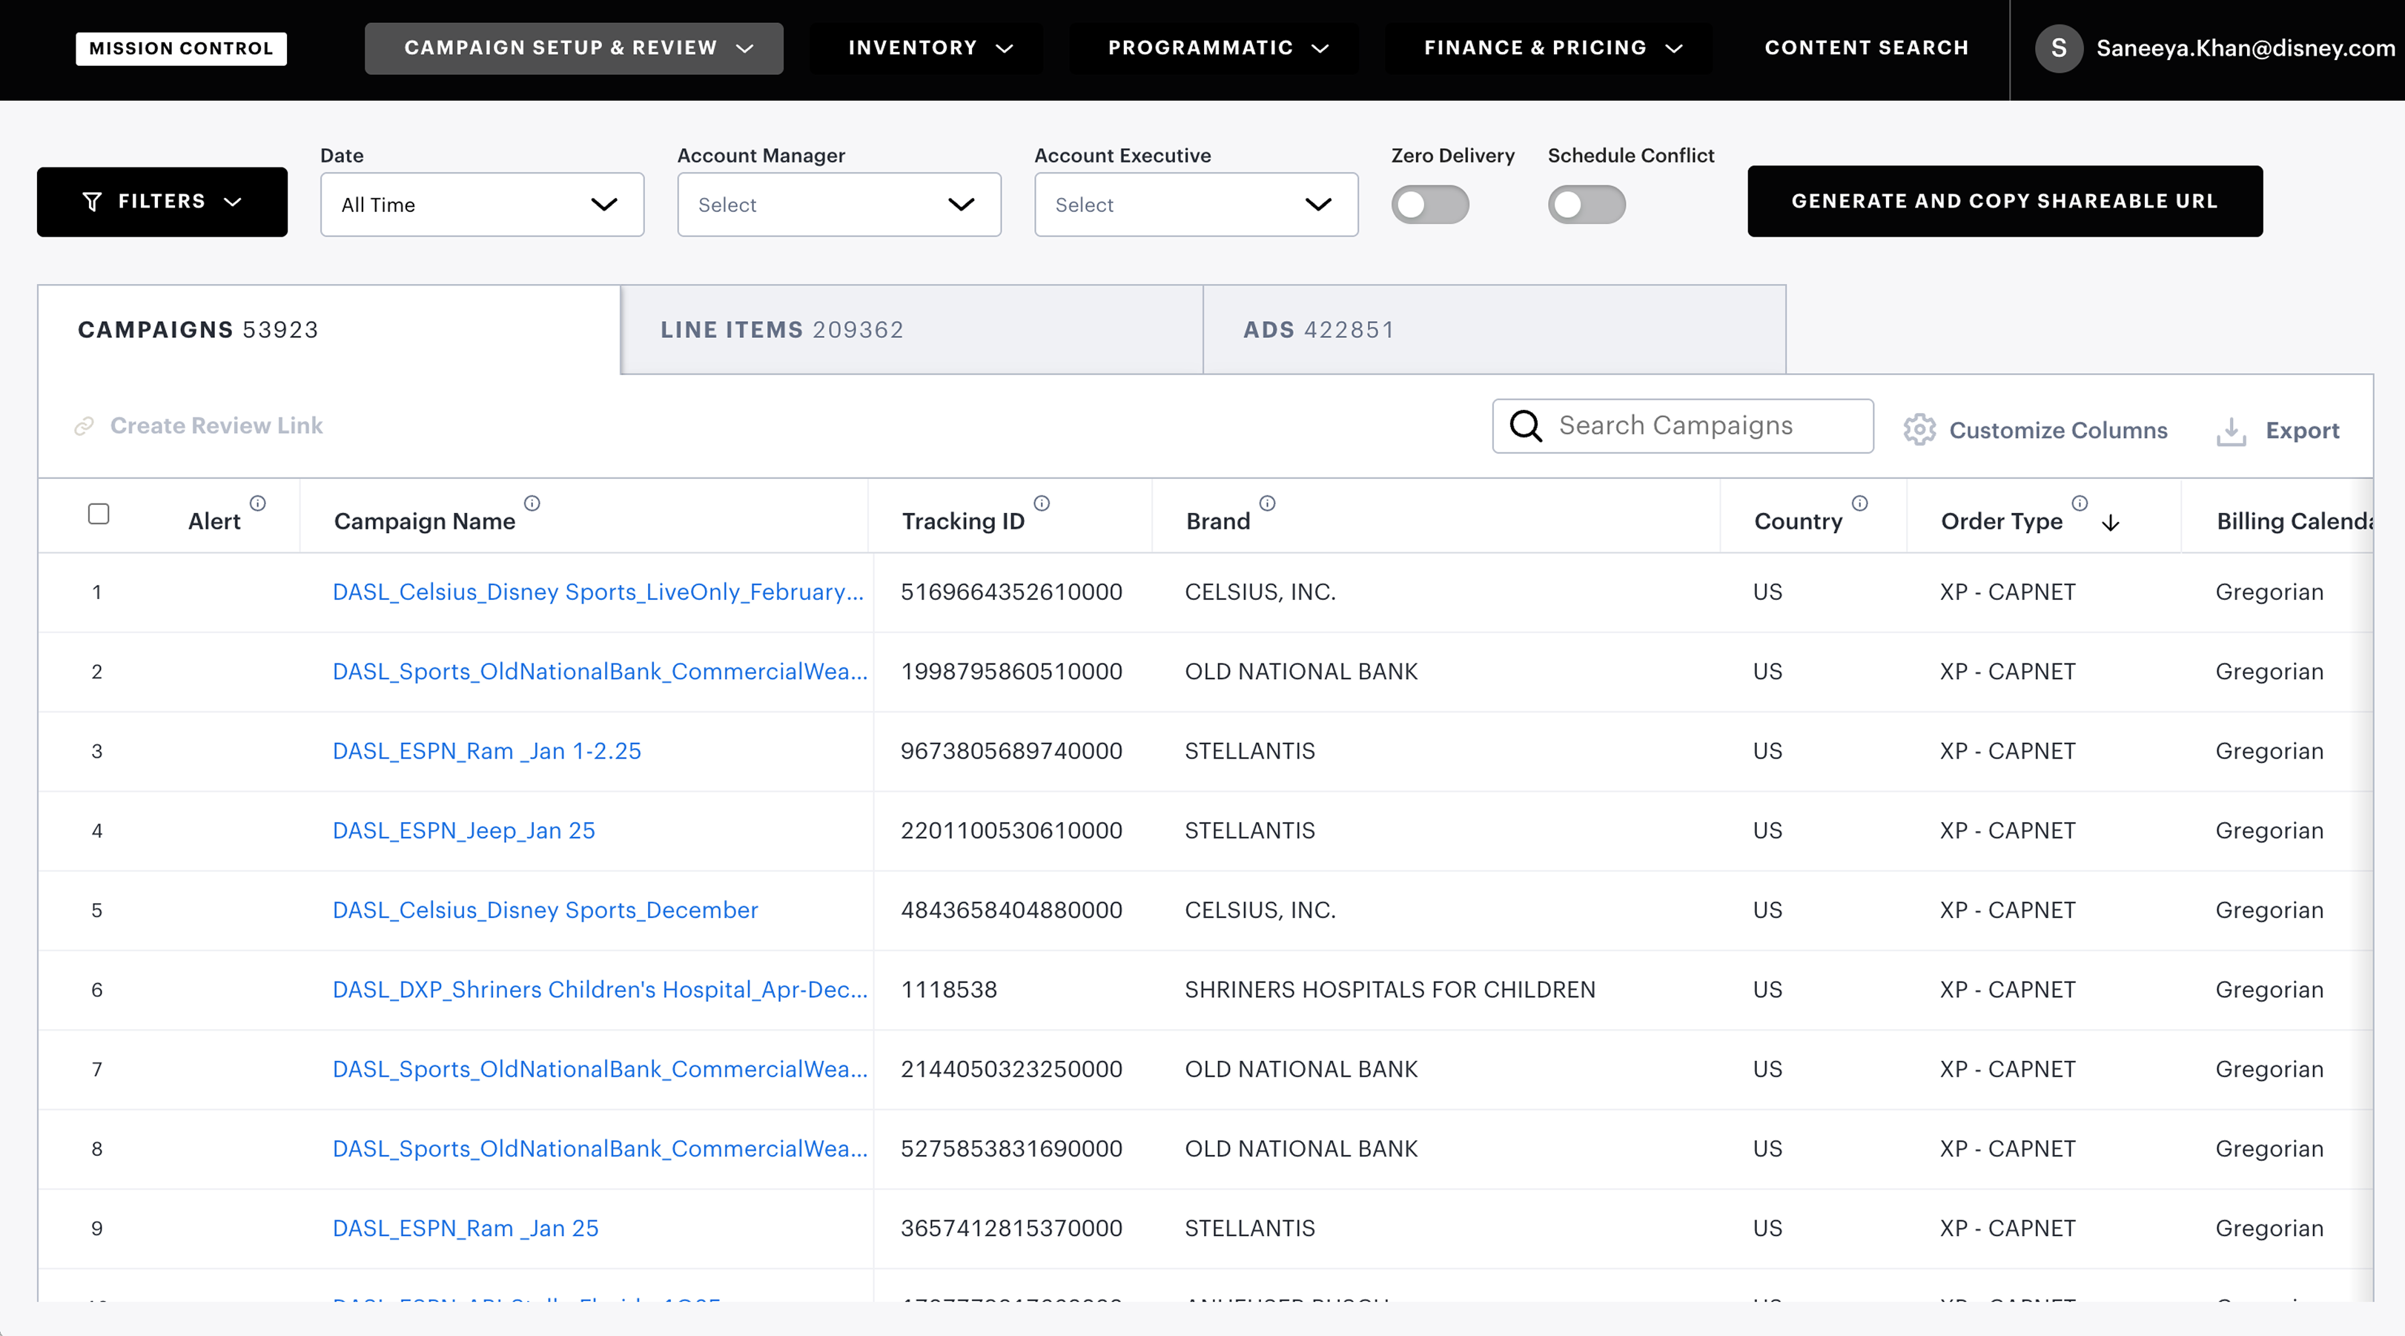Image resolution: width=2405 pixels, height=1336 pixels.
Task: Click the Customize Columns gear icon
Action: click(x=1919, y=429)
